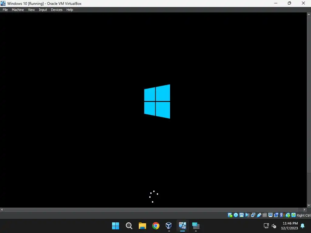Click the optical drive status icon
This screenshot has width=311, height=233.
coord(236,215)
